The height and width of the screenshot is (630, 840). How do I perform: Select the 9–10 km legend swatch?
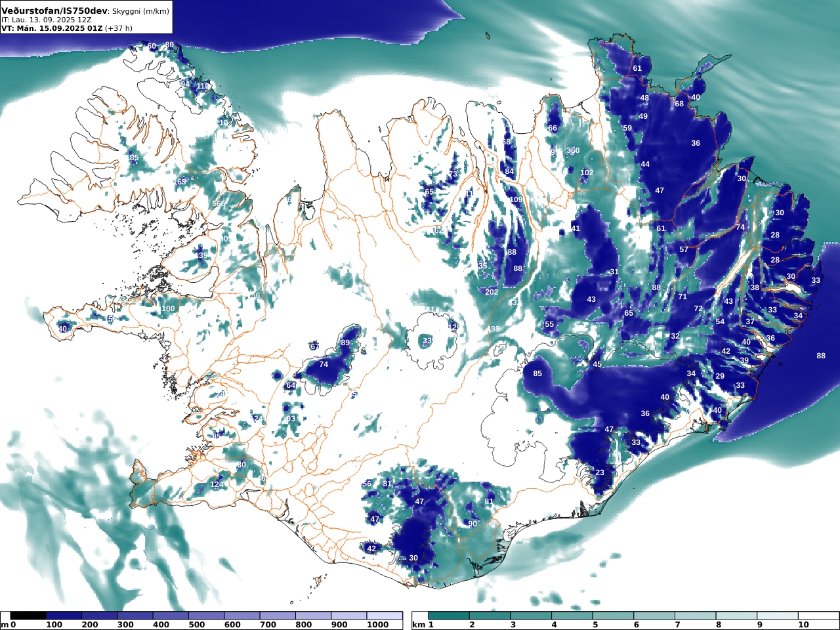777,616
